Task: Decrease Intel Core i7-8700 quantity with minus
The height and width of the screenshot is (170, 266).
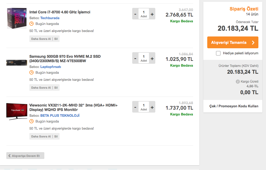Action: pos(135,14)
